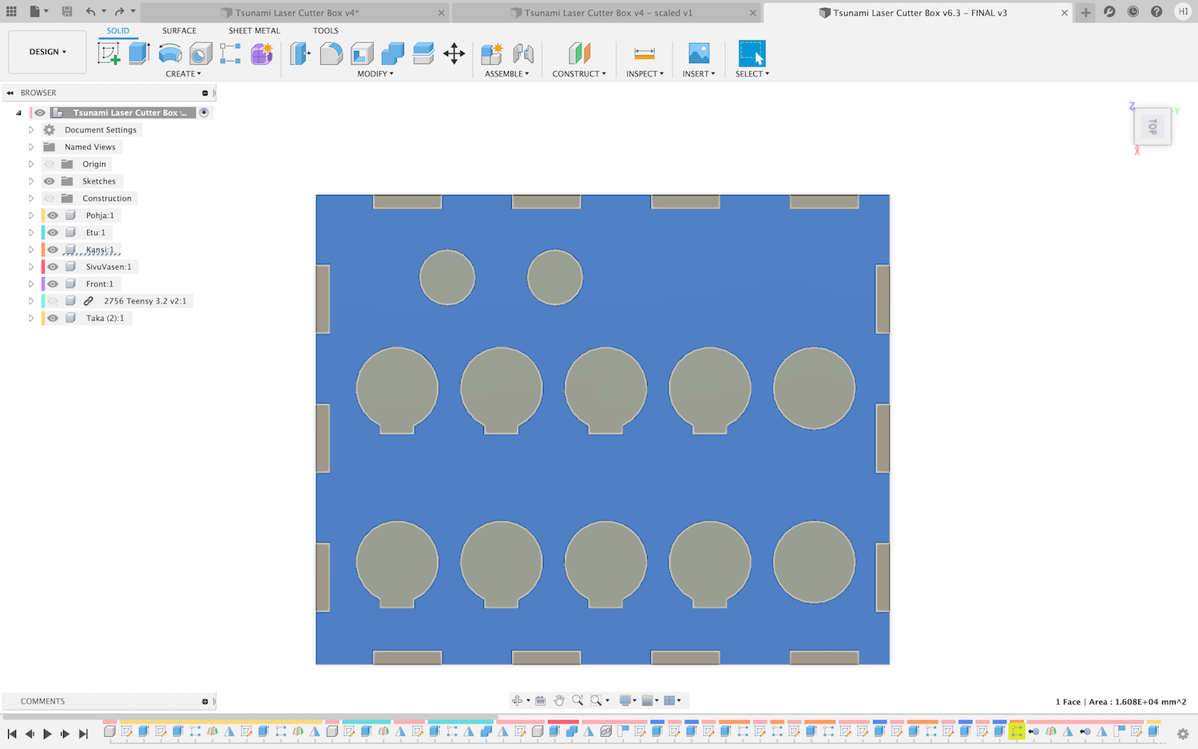Expand the Named Views folder
The height and width of the screenshot is (749, 1198).
[x=31, y=147]
